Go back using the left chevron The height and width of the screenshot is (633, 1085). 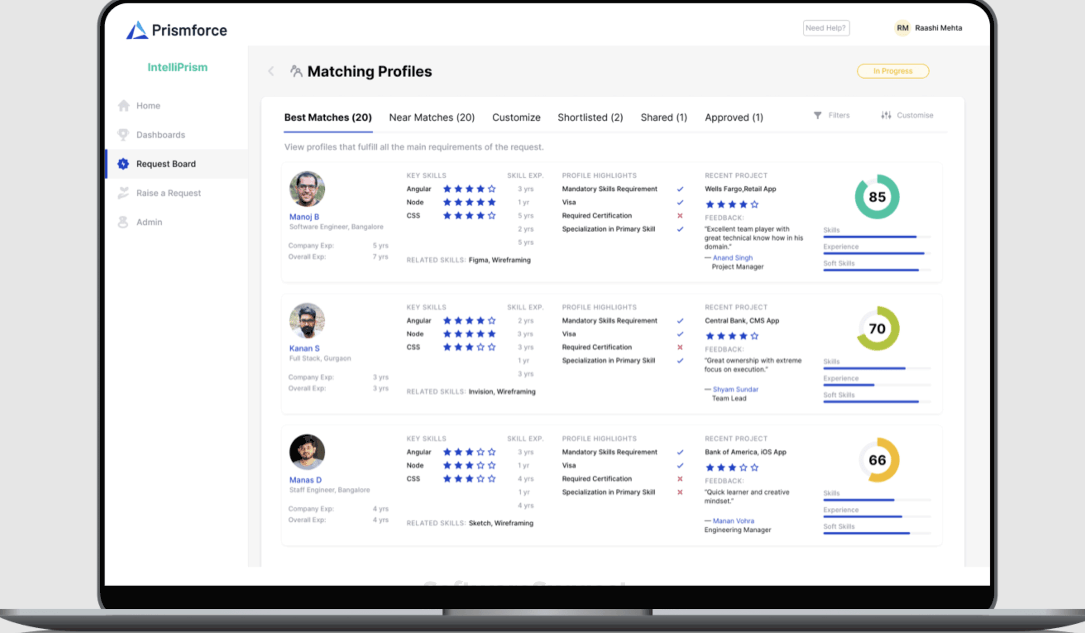click(271, 71)
